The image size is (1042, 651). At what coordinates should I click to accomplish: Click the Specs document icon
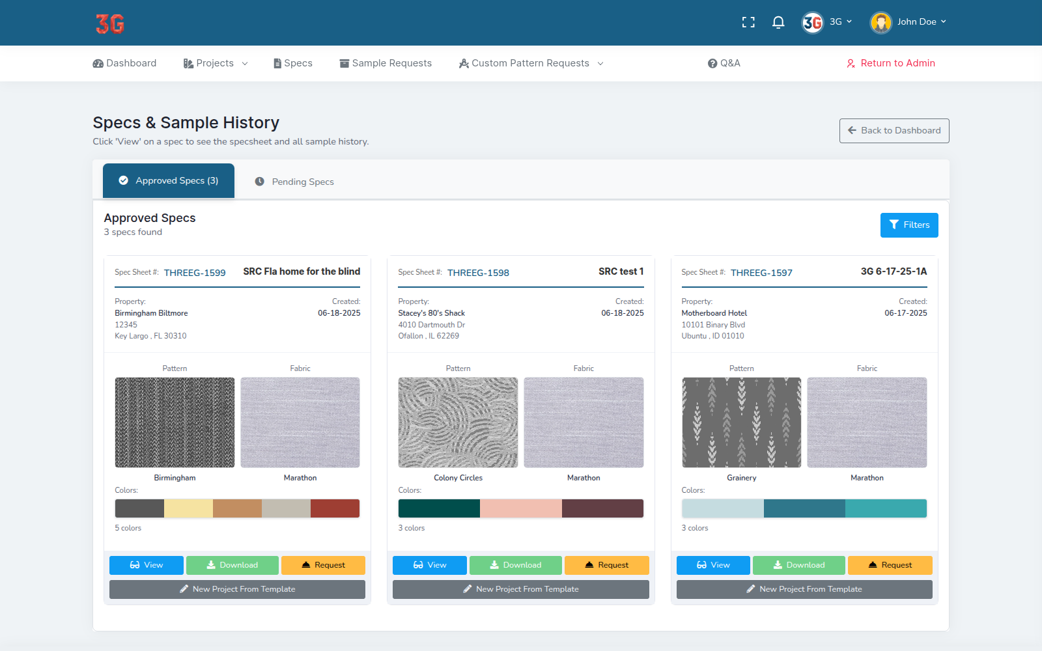point(278,64)
